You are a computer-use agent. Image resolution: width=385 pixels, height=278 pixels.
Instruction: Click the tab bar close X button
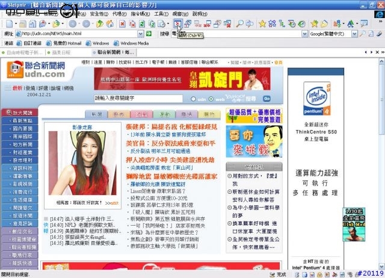point(377,52)
